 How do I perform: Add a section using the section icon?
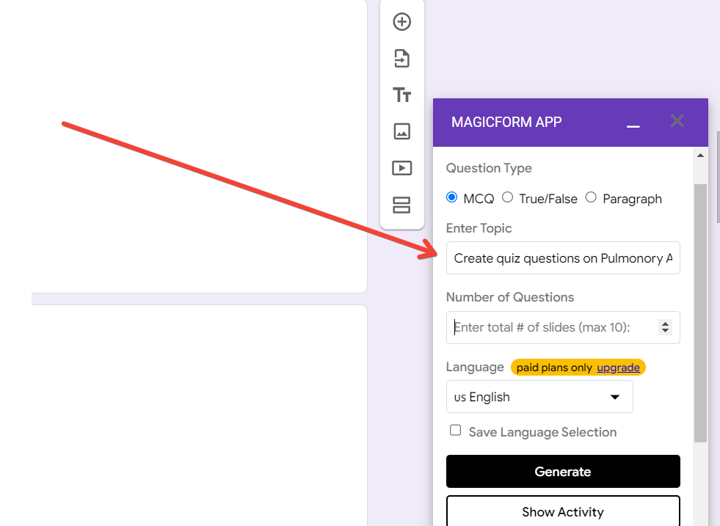point(401,205)
